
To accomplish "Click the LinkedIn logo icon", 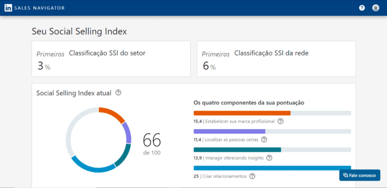I will 8,8.
